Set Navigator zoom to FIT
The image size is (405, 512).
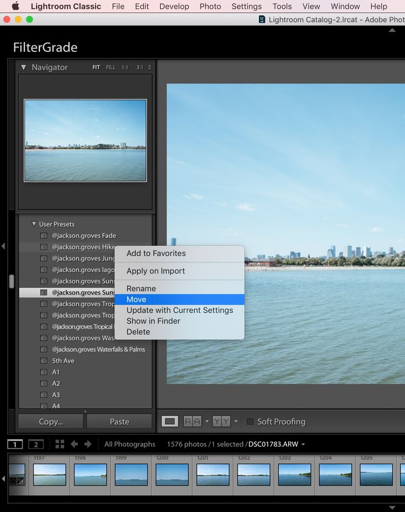click(96, 67)
